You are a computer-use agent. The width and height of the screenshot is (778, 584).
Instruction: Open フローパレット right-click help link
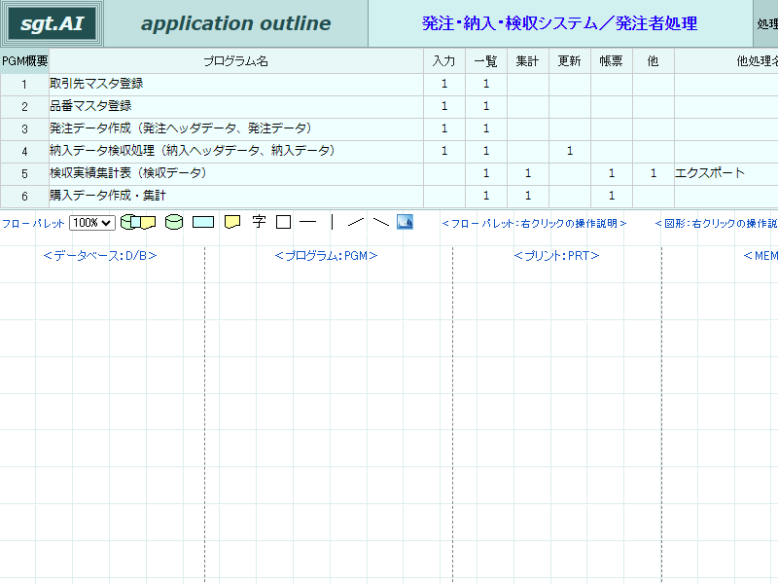(534, 224)
